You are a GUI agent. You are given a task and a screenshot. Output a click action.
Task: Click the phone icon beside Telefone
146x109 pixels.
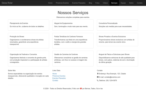tap(98, 80)
